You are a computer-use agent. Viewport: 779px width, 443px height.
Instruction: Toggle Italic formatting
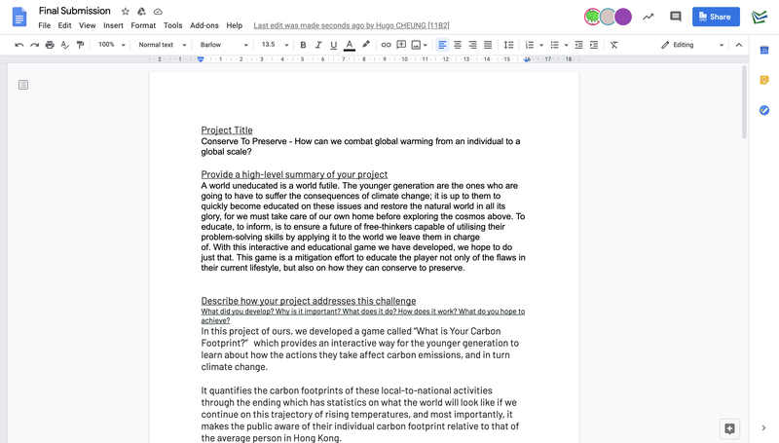coord(318,45)
